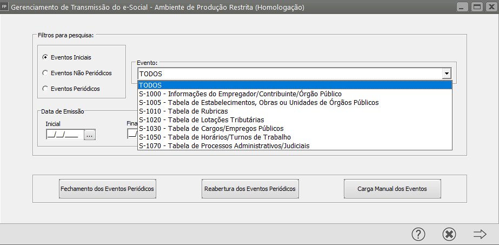Image resolution: width=499 pixels, height=245 pixels.
Task: Click the Evento combo box showing TODOS
Action: pyautogui.click(x=289, y=74)
